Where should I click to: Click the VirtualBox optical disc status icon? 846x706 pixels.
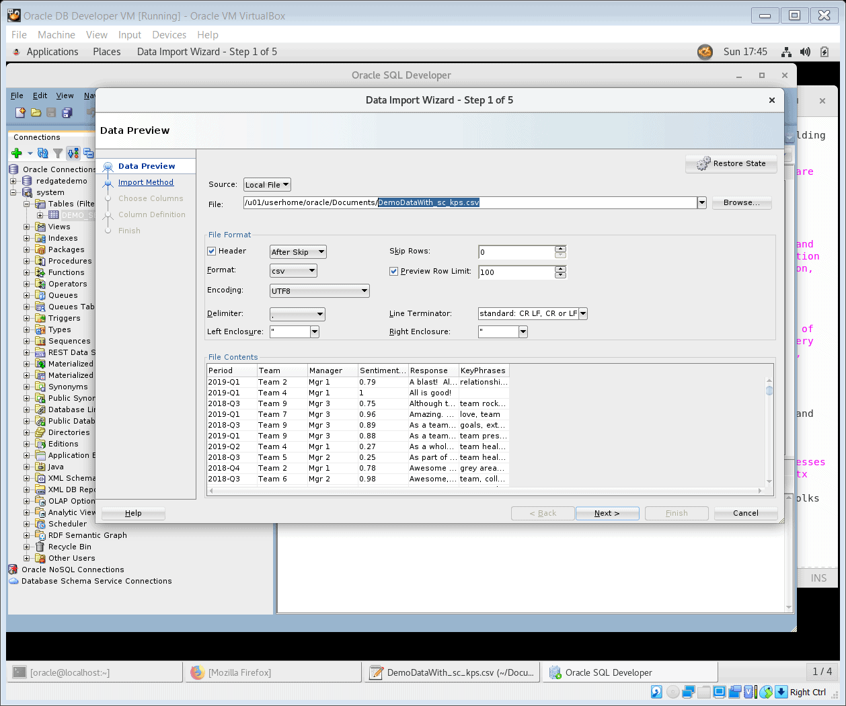coord(672,692)
